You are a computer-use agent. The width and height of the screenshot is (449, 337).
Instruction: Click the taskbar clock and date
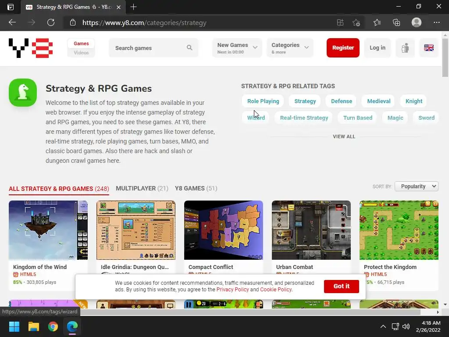tap(428, 326)
